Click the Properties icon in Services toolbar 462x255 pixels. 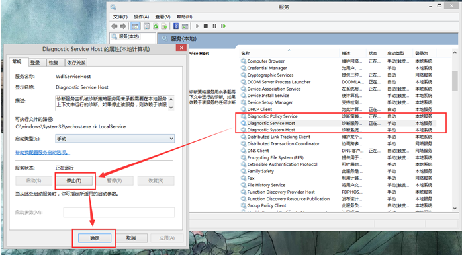pyautogui.click(x=146, y=26)
